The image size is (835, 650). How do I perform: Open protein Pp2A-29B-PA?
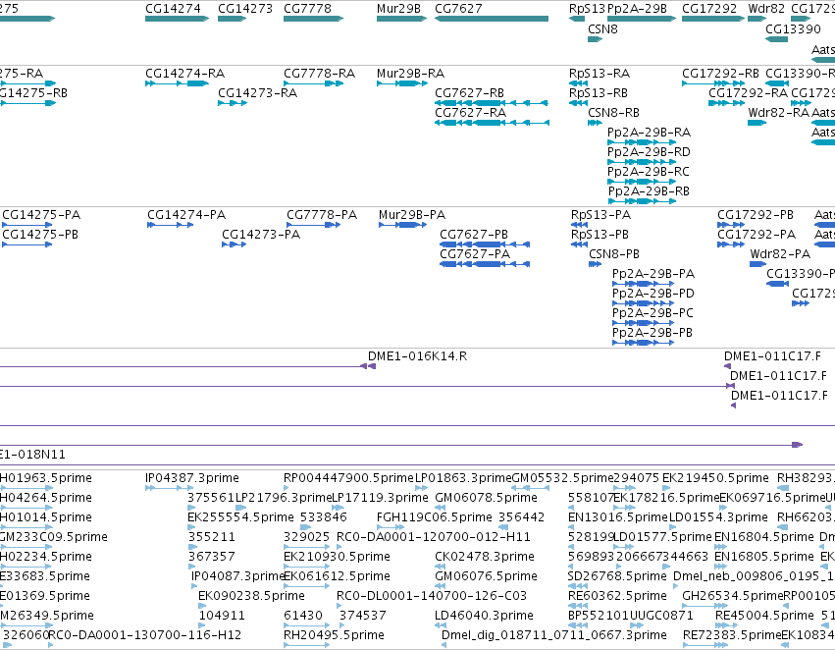click(x=653, y=274)
